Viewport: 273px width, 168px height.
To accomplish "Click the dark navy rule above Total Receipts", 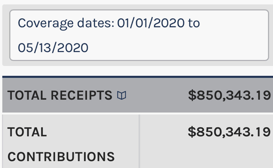I will click(137, 77).
